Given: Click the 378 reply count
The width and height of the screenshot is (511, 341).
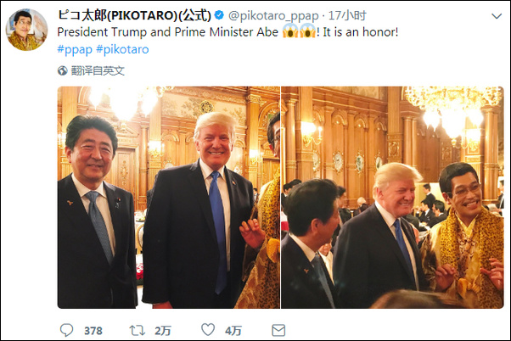Looking at the screenshot, I should coord(93,331).
